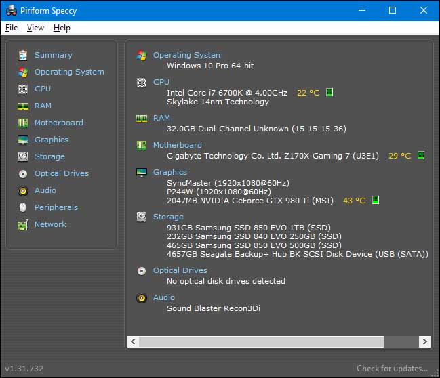Select Summary in the sidebar
The width and height of the screenshot is (440, 378).
tap(54, 55)
